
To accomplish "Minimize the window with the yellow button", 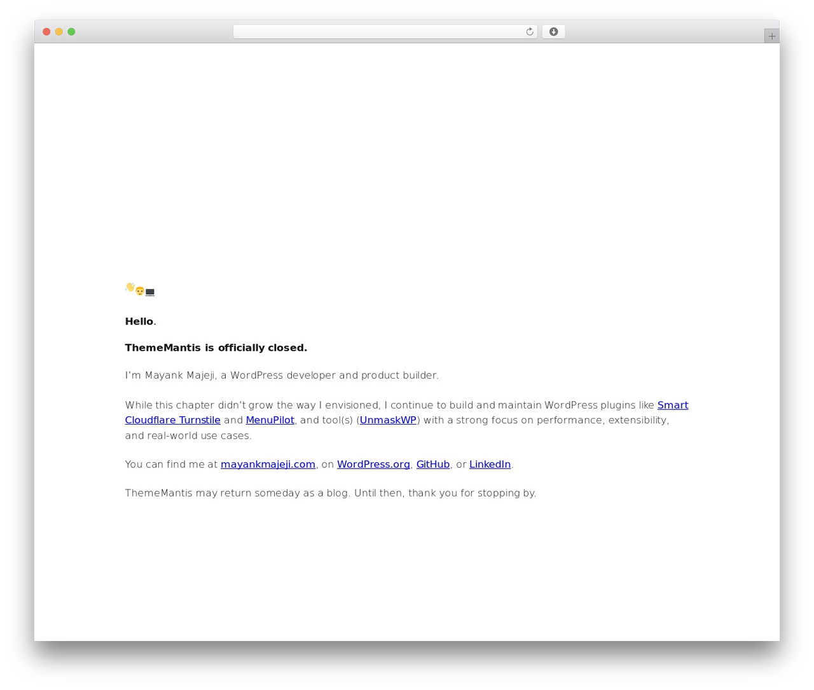I will click(59, 32).
